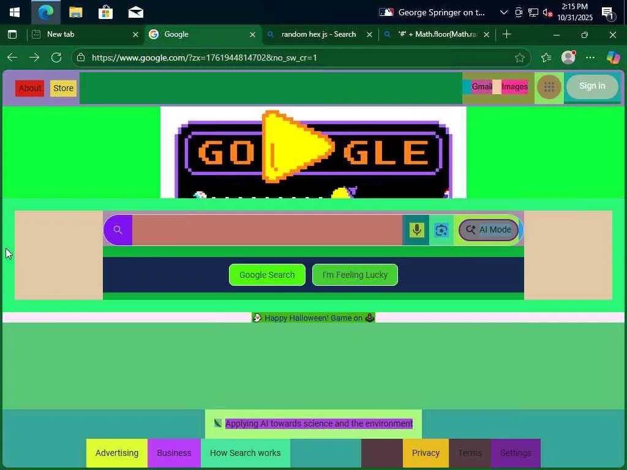The image size is (627, 470).
Task: Open a new browser tab with the plus button
Action: coord(506,34)
